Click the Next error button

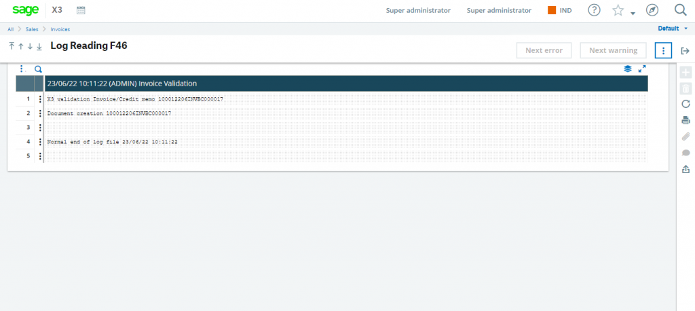pos(544,50)
